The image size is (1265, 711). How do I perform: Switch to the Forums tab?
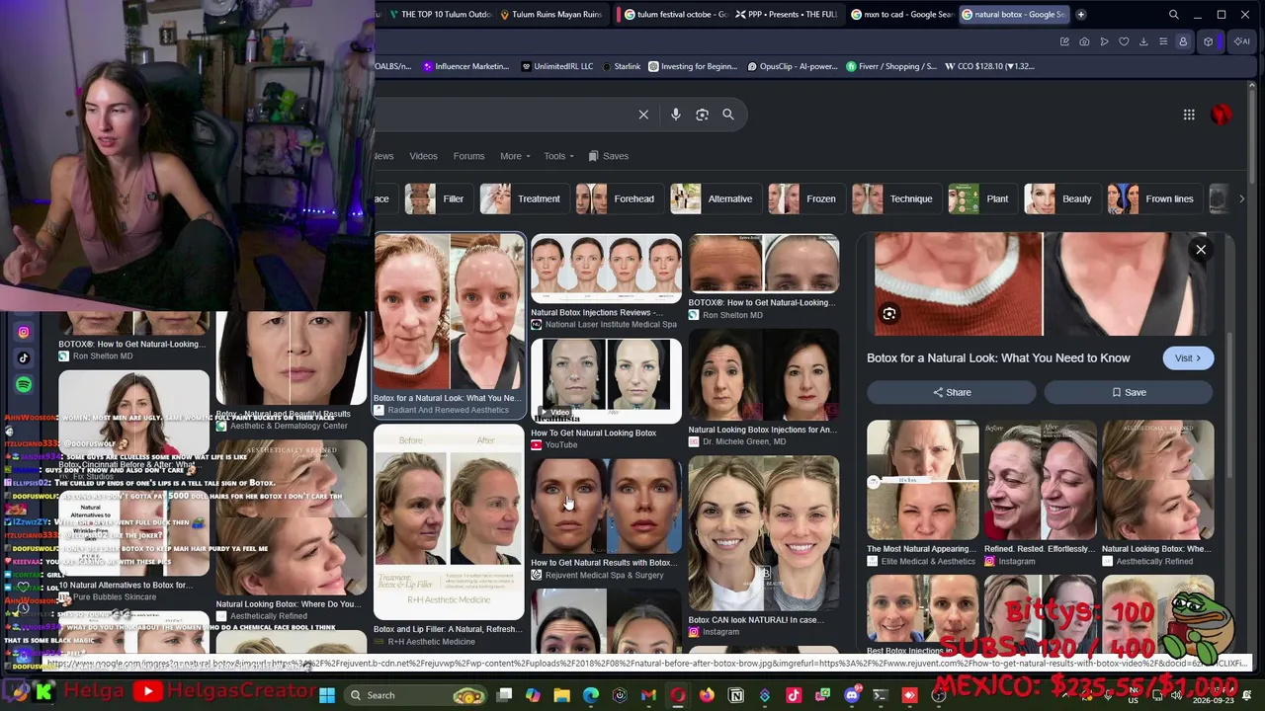pyautogui.click(x=468, y=156)
